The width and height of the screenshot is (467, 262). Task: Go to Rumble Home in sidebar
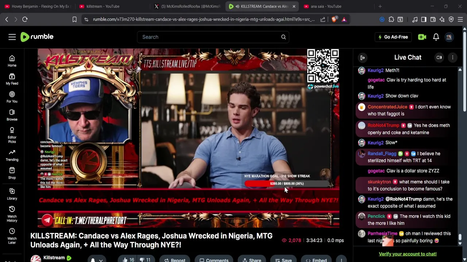(12, 61)
